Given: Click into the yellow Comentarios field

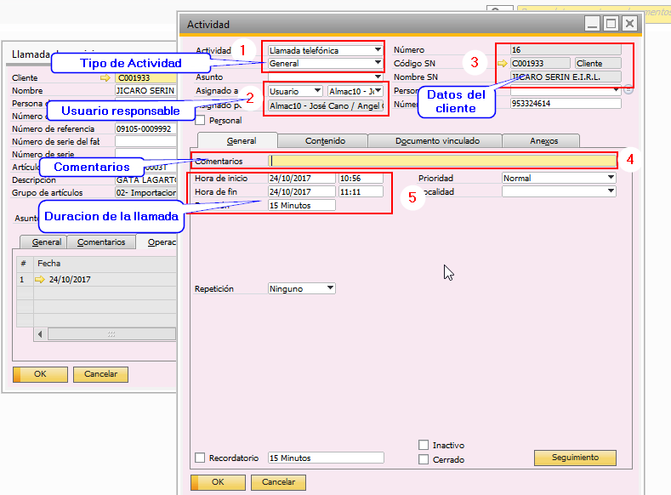Looking at the screenshot, I should pos(442,161).
